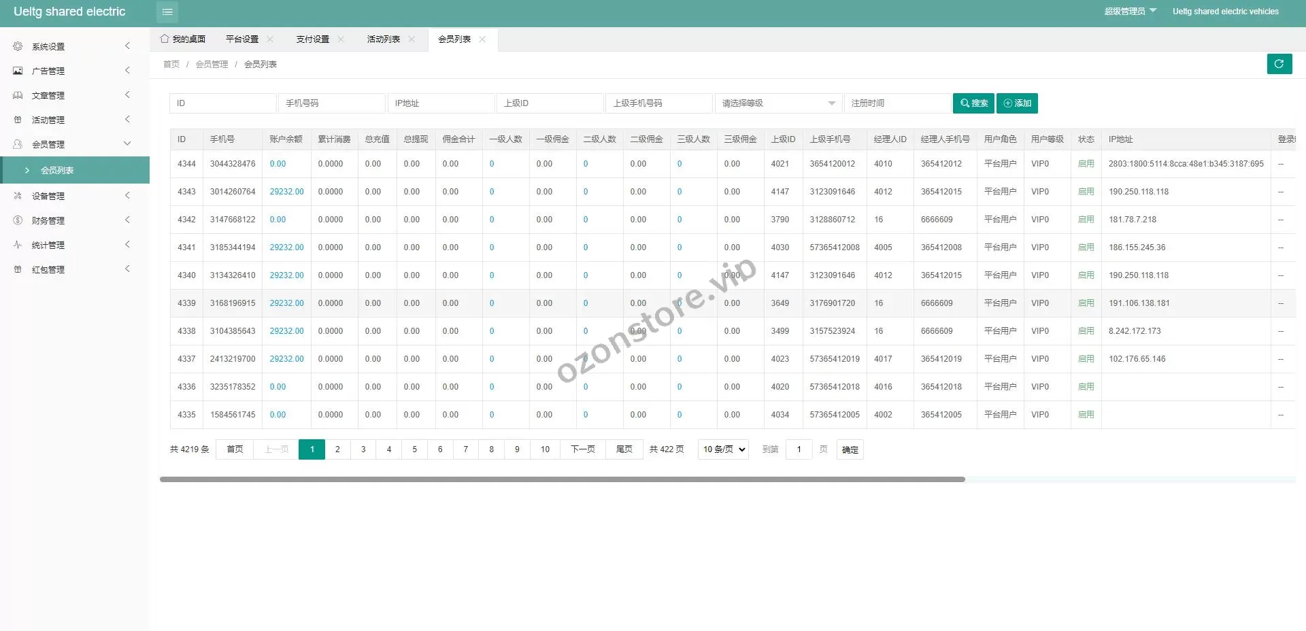Open the 10 条/页 page size selector
The image size is (1306, 631).
coord(723,449)
